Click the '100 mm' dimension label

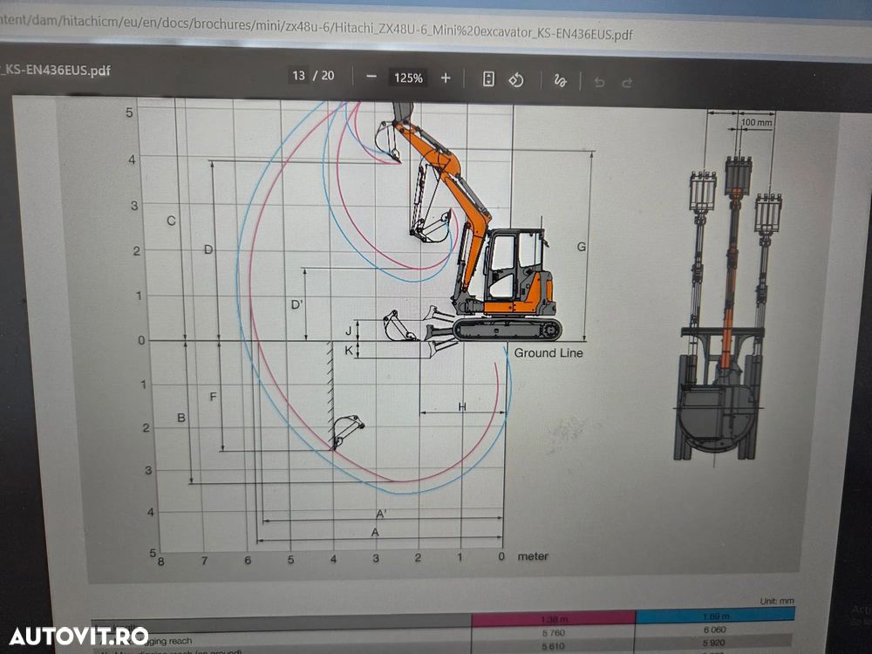click(756, 122)
